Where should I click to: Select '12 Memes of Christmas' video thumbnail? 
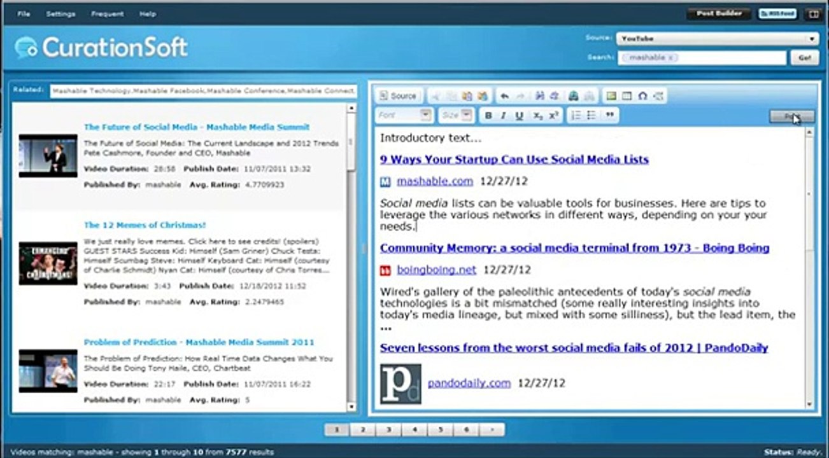coord(48,263)
